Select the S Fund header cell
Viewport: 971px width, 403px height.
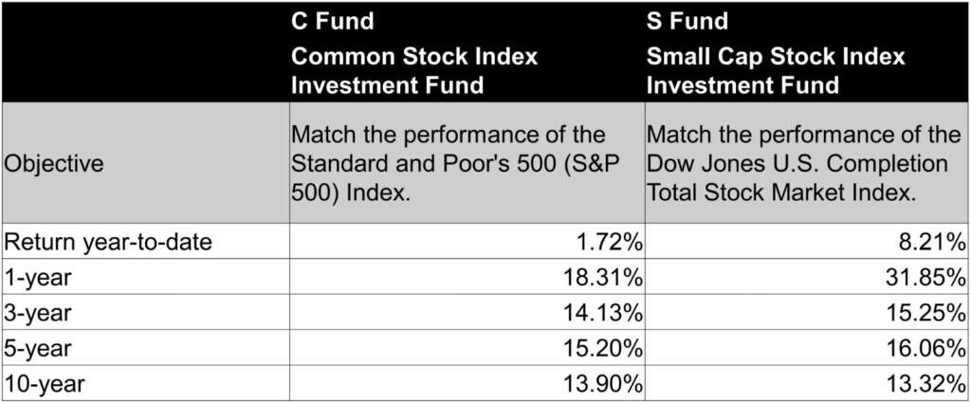pos(806,52)
